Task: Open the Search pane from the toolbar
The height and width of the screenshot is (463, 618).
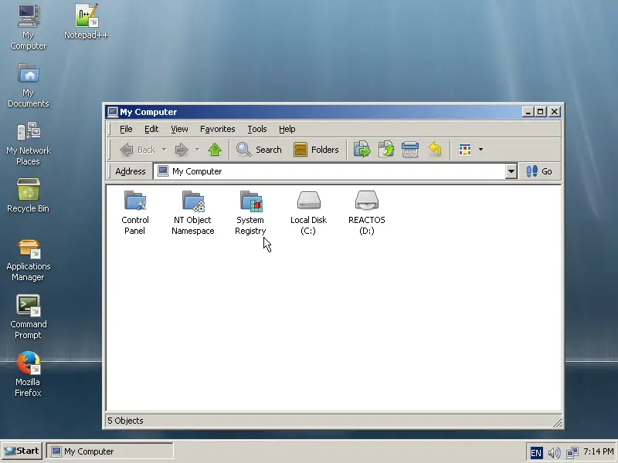Action: tap(260, 150)
